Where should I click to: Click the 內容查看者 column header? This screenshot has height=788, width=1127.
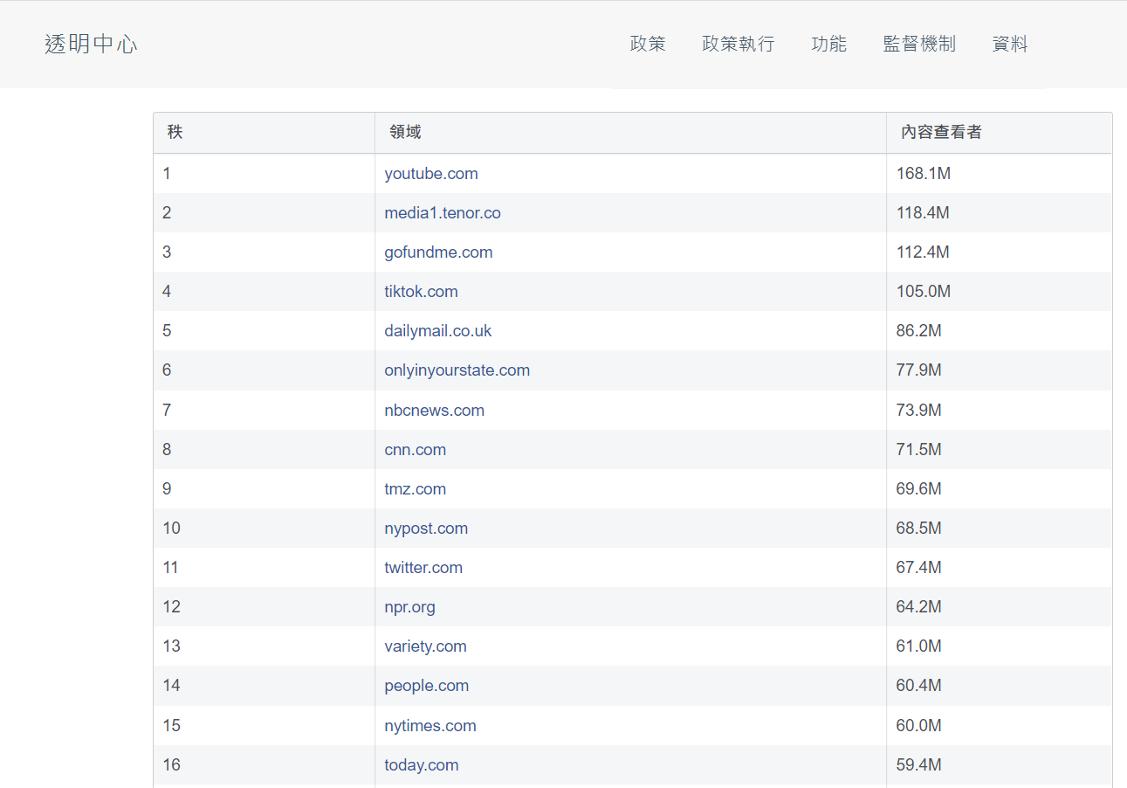point(999,133)
